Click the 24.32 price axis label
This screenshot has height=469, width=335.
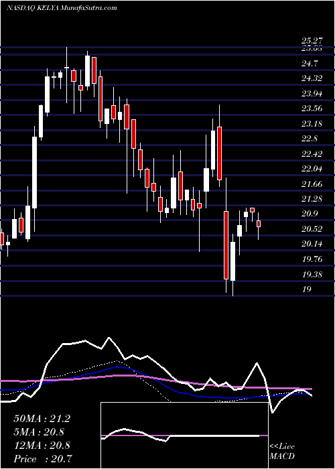(x=312, y=78)
